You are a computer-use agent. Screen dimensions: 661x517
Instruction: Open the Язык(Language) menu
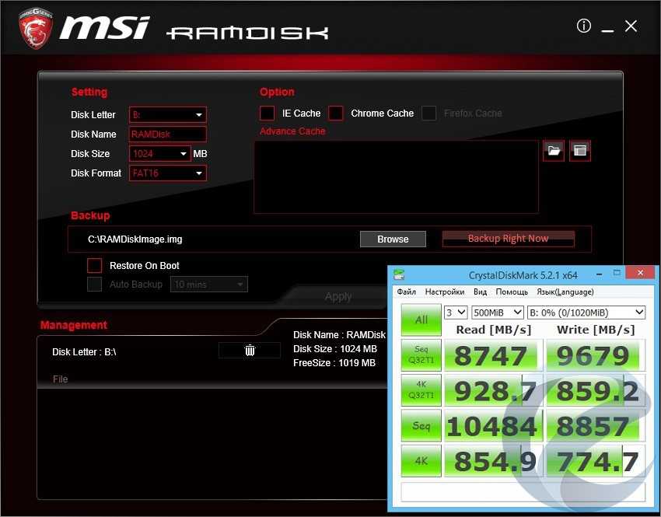pyautogui.click(x=565, y=292)
